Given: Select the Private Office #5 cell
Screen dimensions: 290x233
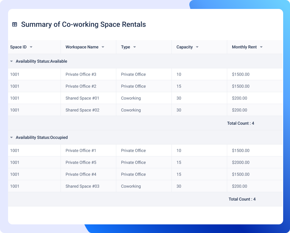Looking at the screenshot, I should click(x=88, y=162).
